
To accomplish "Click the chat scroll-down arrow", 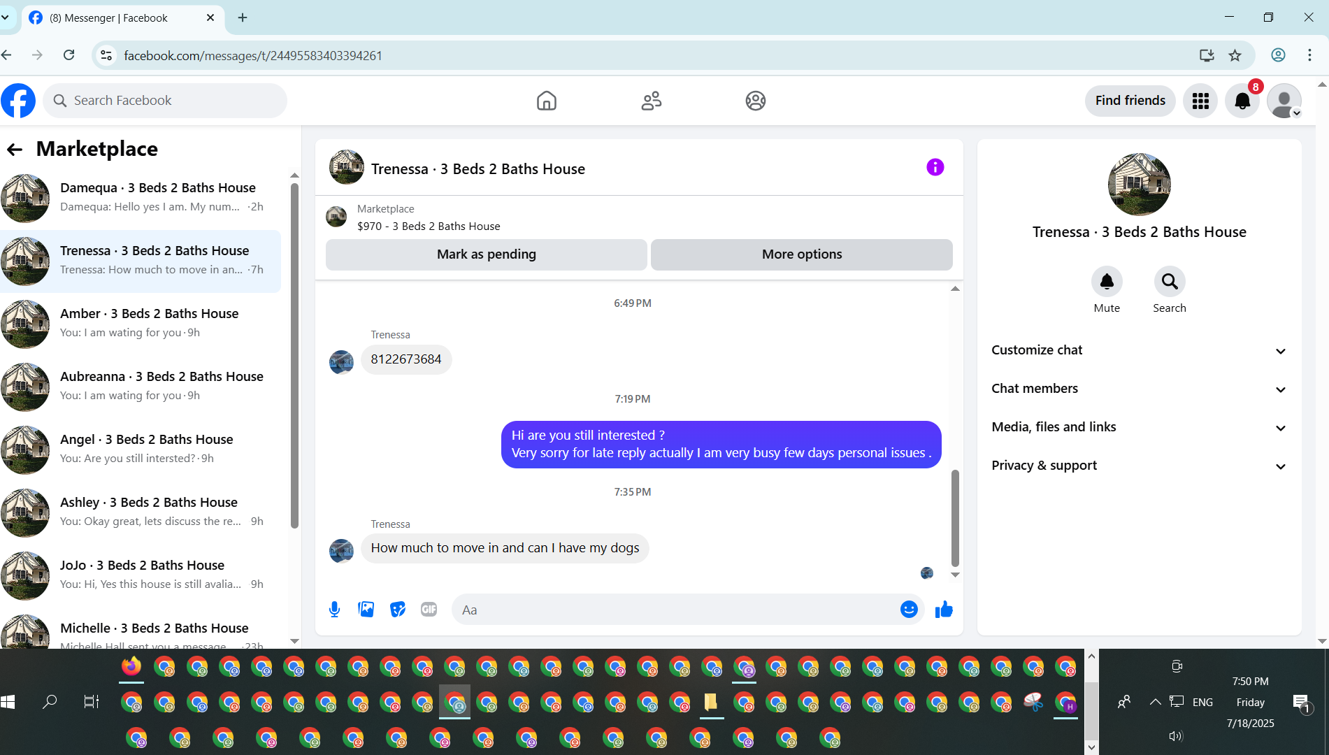I will coord(955,575).
